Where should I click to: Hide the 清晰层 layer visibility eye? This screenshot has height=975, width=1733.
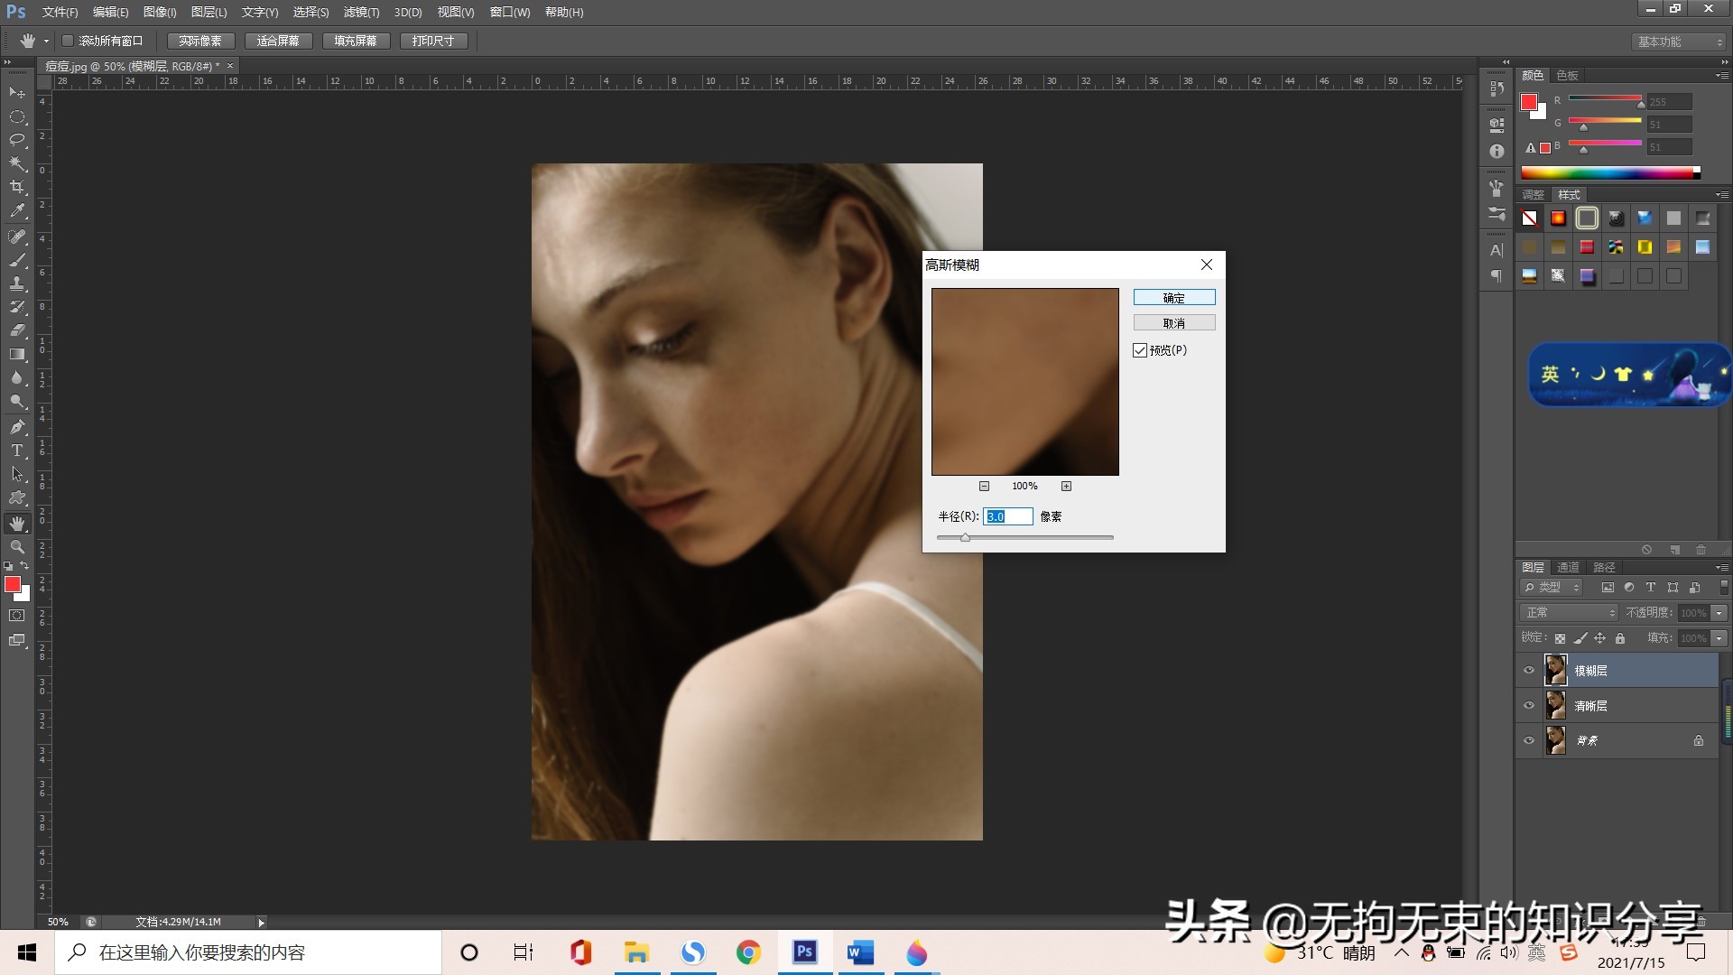pos(1529,706)
